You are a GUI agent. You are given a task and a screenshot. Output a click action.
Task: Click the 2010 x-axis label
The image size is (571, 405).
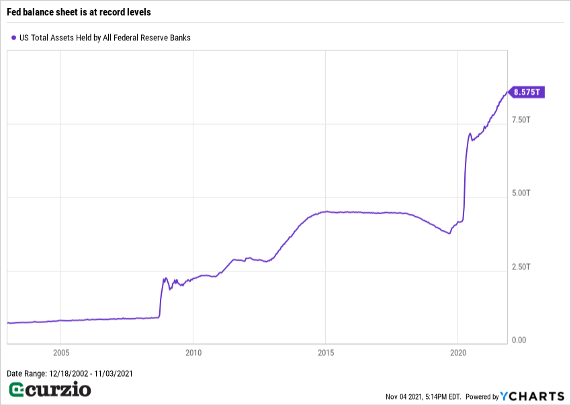pyautogui.click(x=193, y=352)
